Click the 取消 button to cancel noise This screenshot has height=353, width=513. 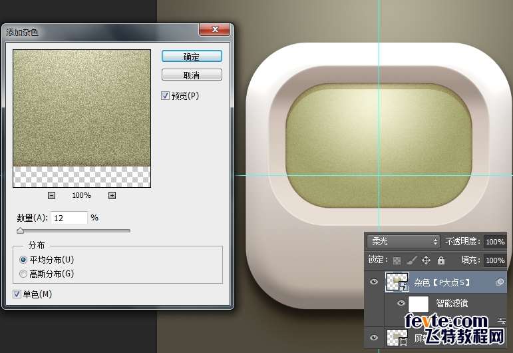tap(192, 75)
